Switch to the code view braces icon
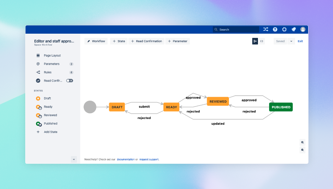 tap(262, 41)
